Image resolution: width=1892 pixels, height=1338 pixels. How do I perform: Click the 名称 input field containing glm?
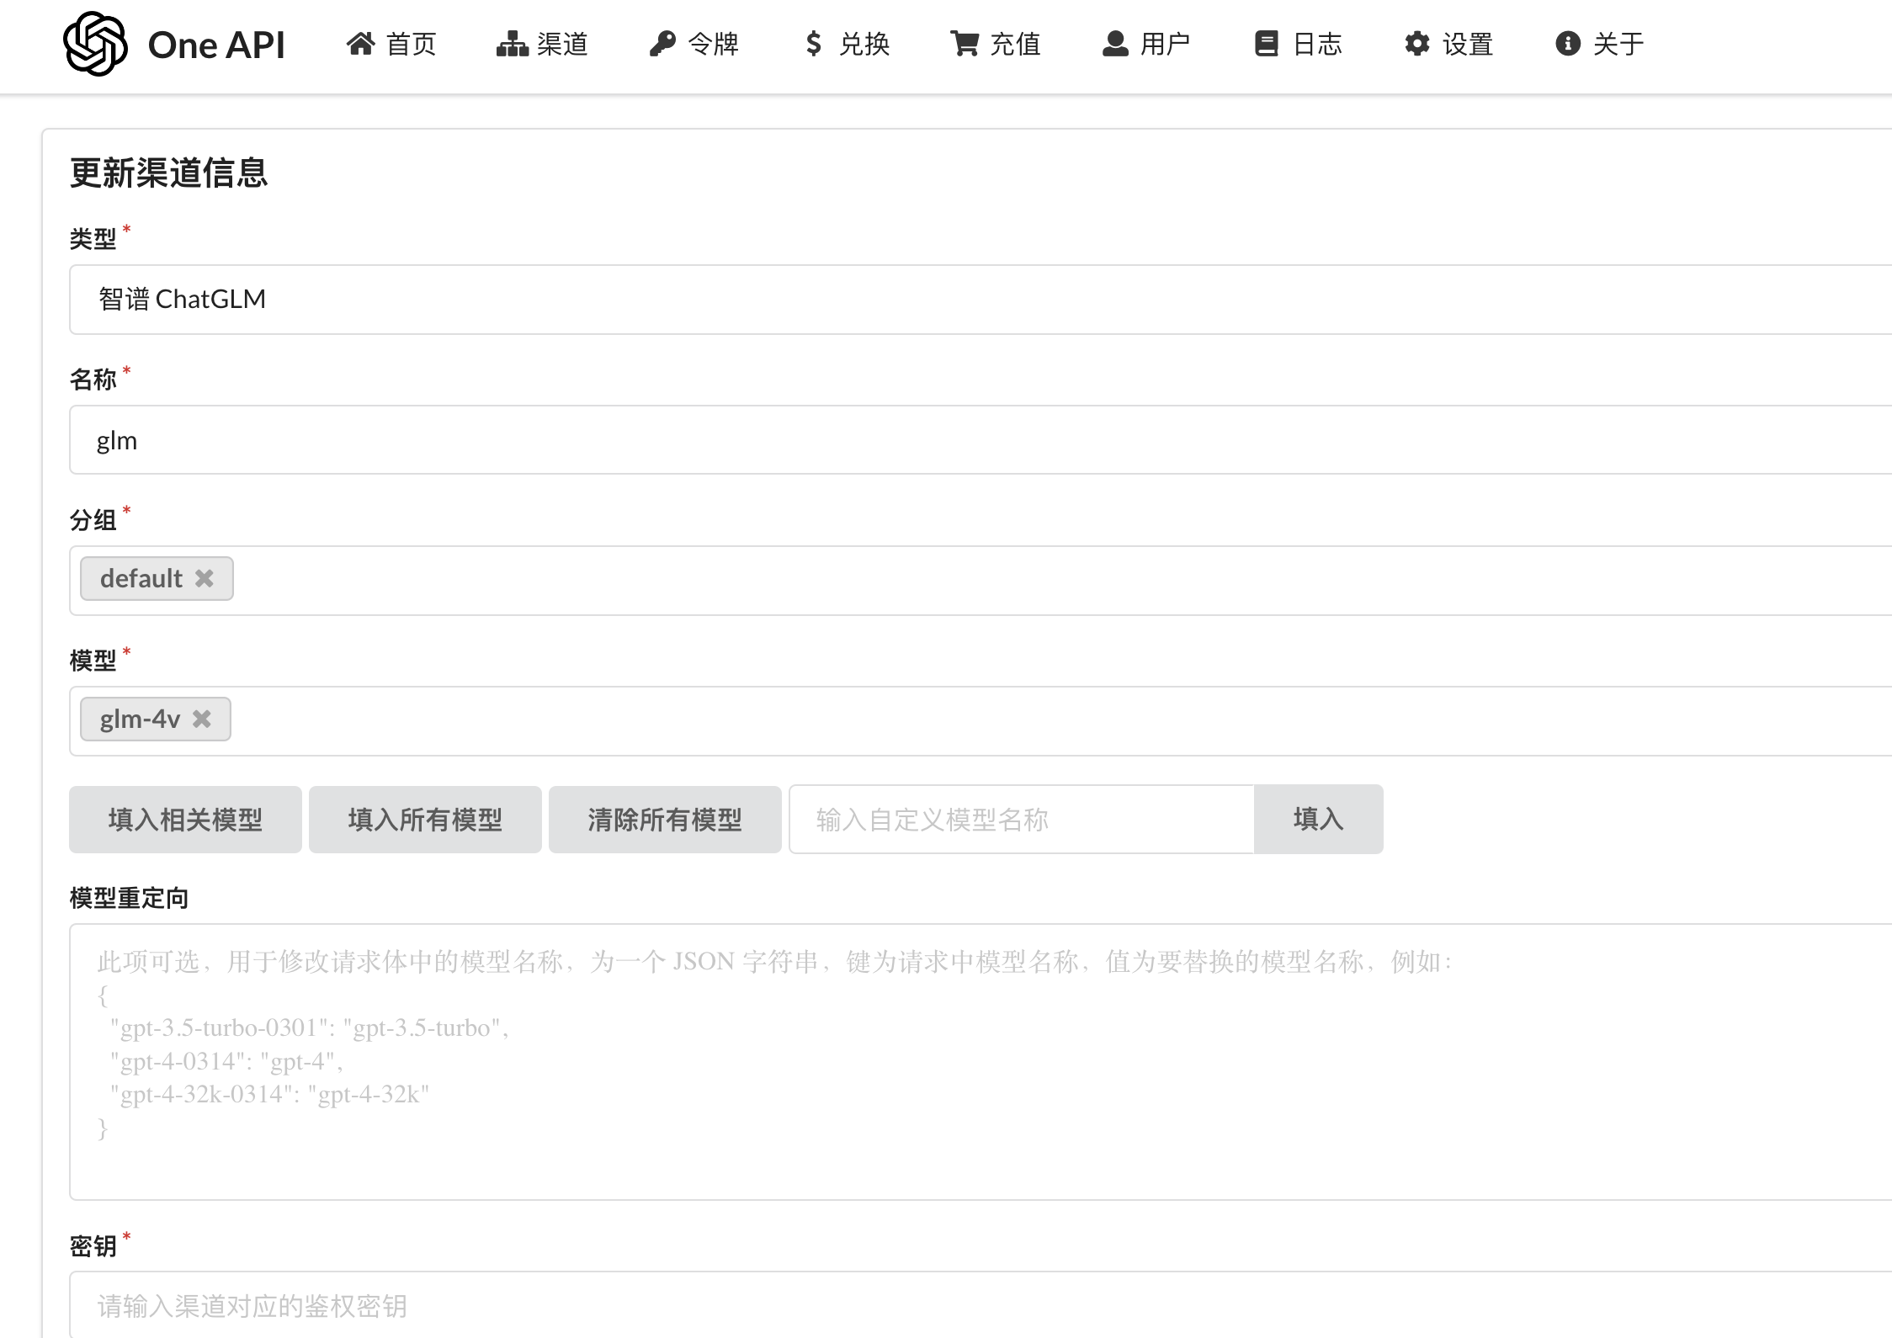[981, 440]
